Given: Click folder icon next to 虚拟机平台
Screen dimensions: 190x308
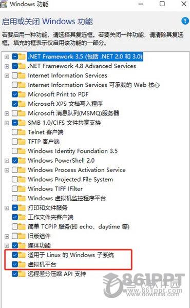Looking at the screenshot, I should pos(22,264).
